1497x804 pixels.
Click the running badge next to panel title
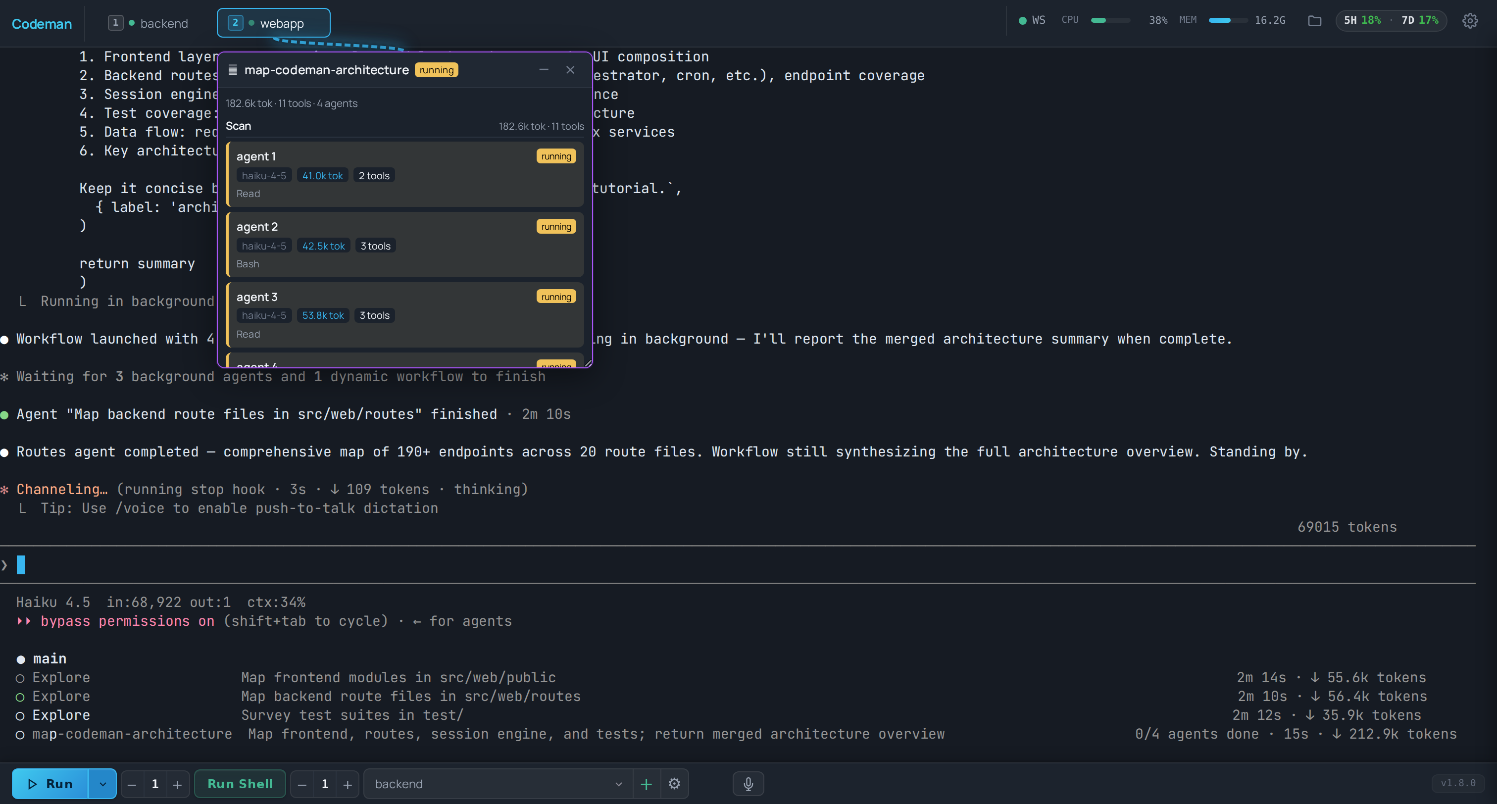pos(437,70)
